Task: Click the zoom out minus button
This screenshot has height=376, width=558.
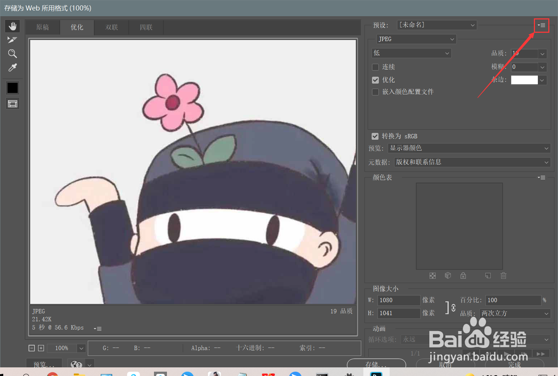Action: coord(32,348)
